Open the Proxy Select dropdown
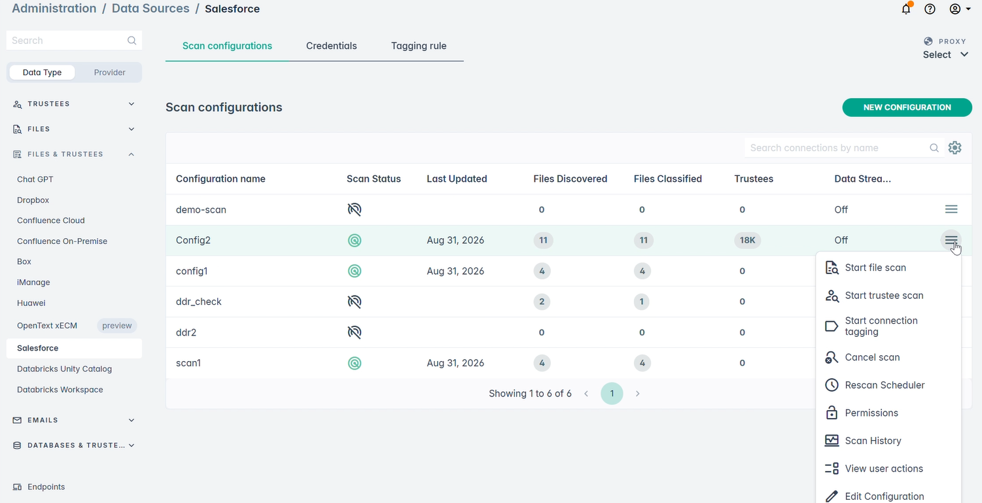The height and width of the screenshot is (503, 982). pyautogui.click(x=945, y=55)
